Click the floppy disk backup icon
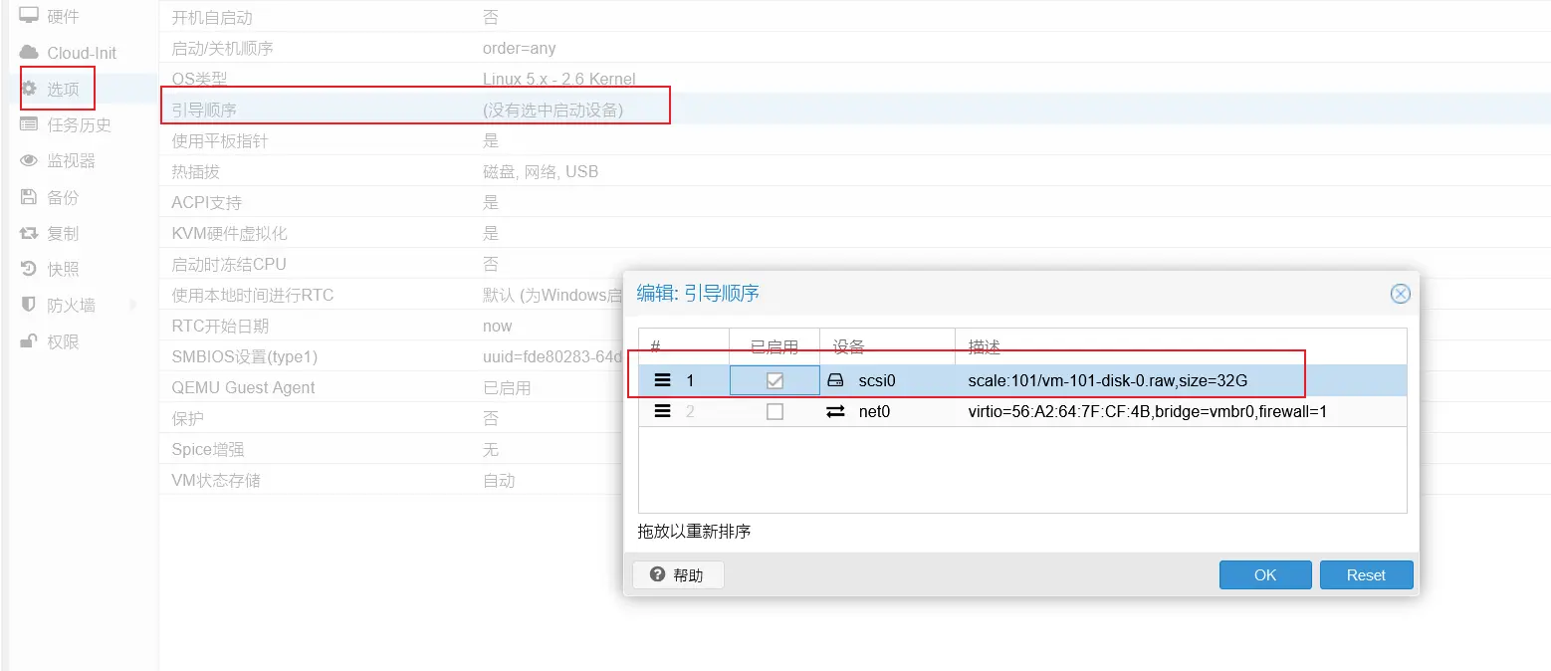Image resolution: width=1551 pixels, height=671 pixels. pos(29,197)
